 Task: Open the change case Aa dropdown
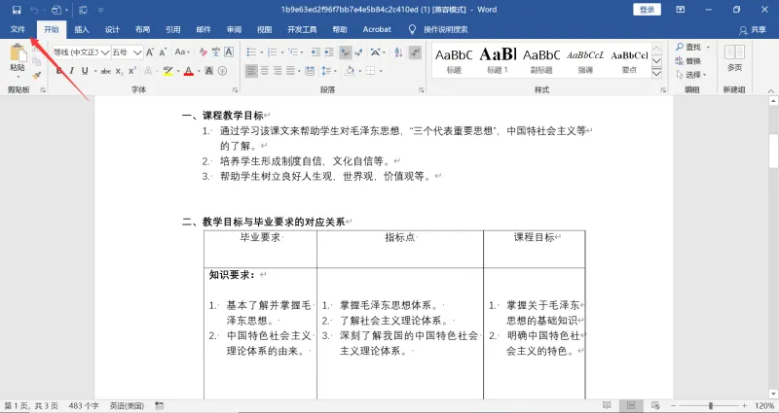click(181, 52)
